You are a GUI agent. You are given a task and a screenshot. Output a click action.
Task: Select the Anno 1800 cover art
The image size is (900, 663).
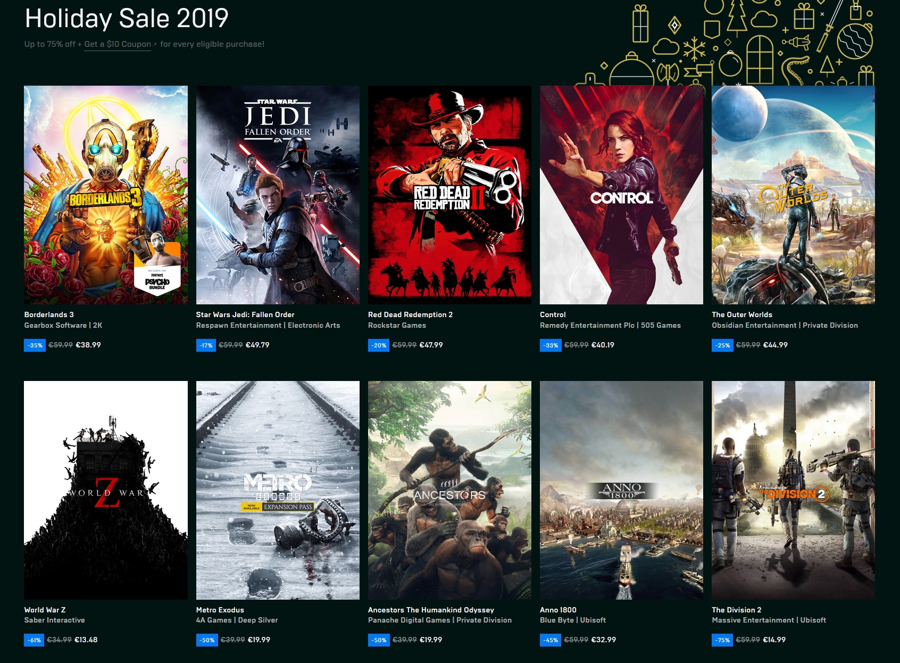(621, 490)
